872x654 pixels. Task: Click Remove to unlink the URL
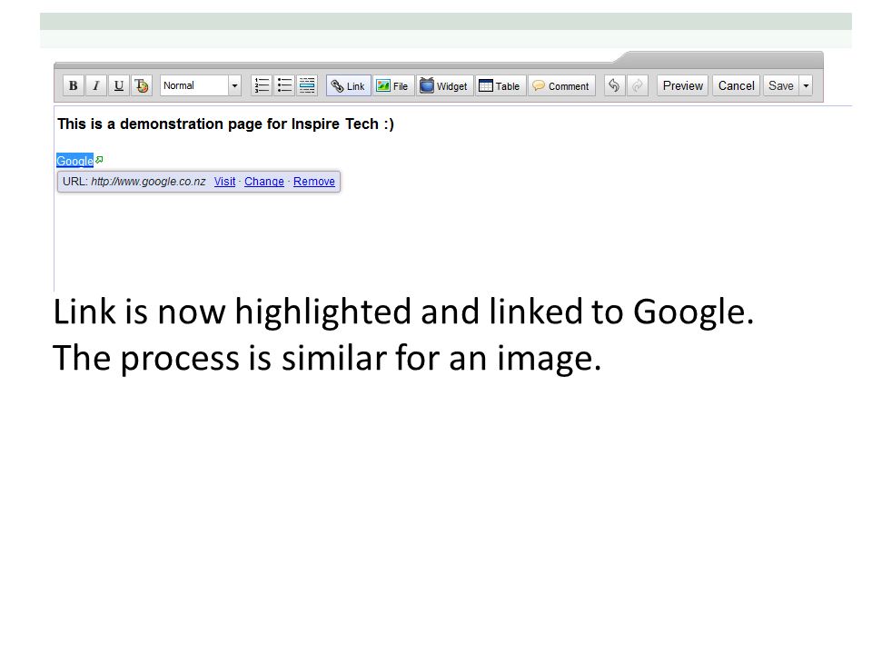[x=314, y=182]
